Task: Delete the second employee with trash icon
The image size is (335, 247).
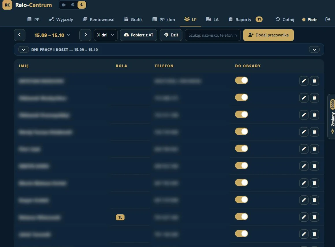Action: pos(314,98)
